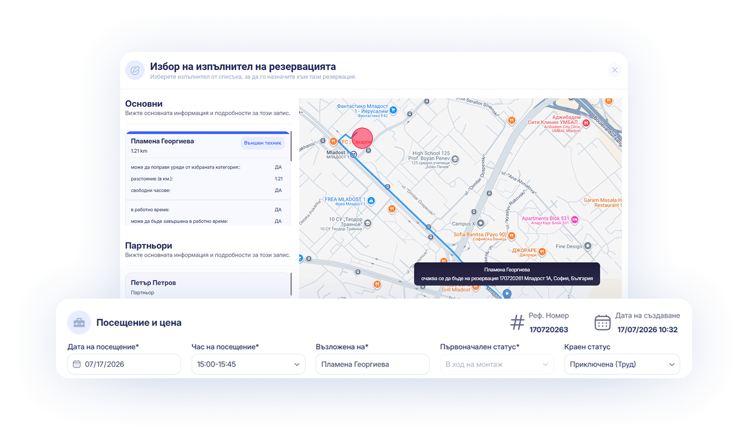The width and height of the screenshot is (748, 438).
Task: Click the reference number 170720263
Action: click(549, 330)
